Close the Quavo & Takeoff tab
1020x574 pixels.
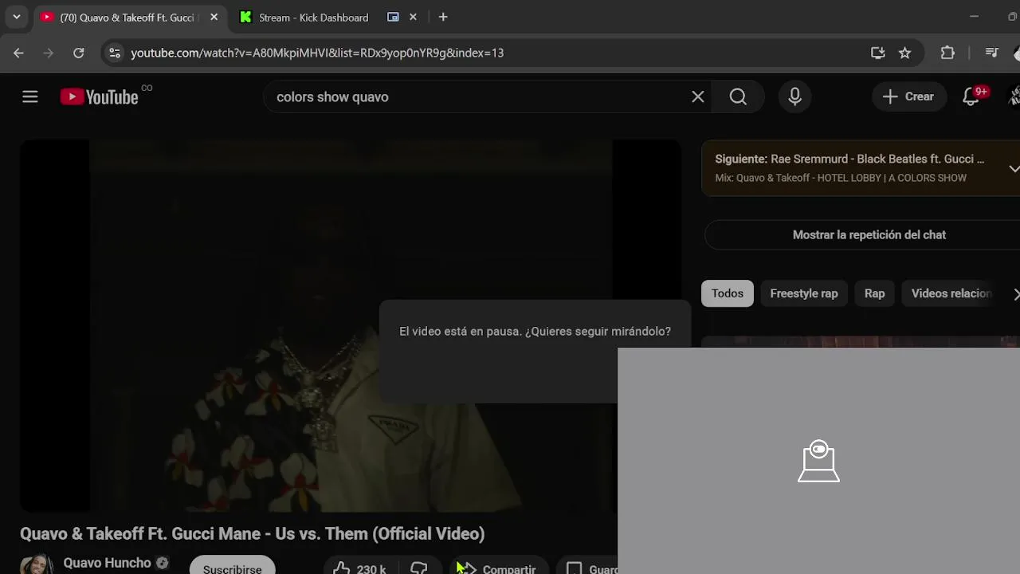(x=214, y=17)
